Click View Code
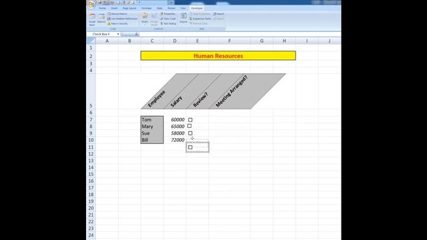This screenshot has height=240, width=427. point(168,19)
